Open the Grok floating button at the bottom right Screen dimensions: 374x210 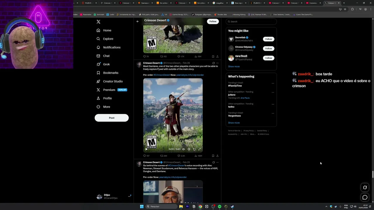365,188
